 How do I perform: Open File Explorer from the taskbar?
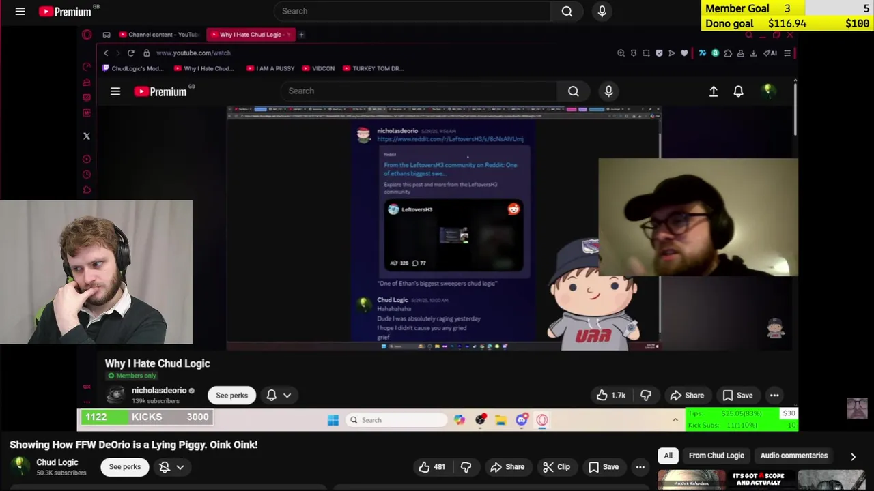[x=501, y=420]
